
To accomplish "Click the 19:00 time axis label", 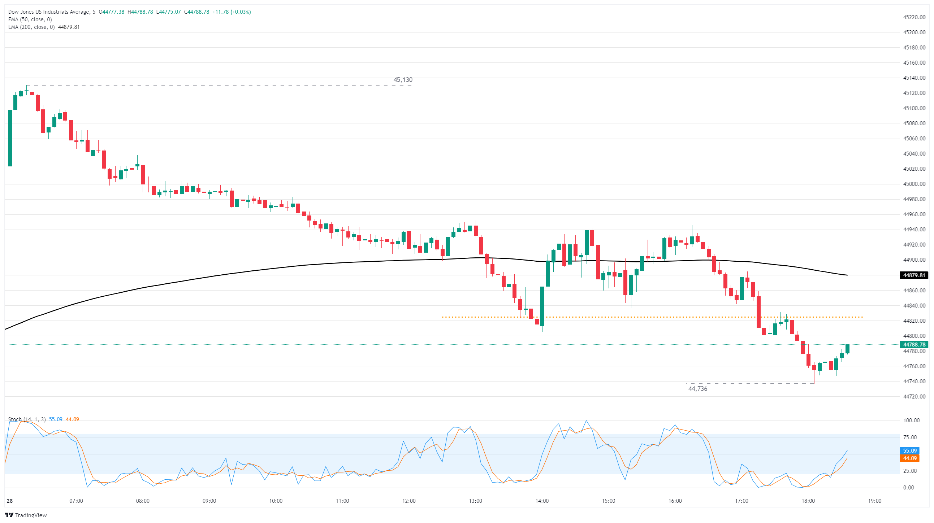I will [874, 501].
